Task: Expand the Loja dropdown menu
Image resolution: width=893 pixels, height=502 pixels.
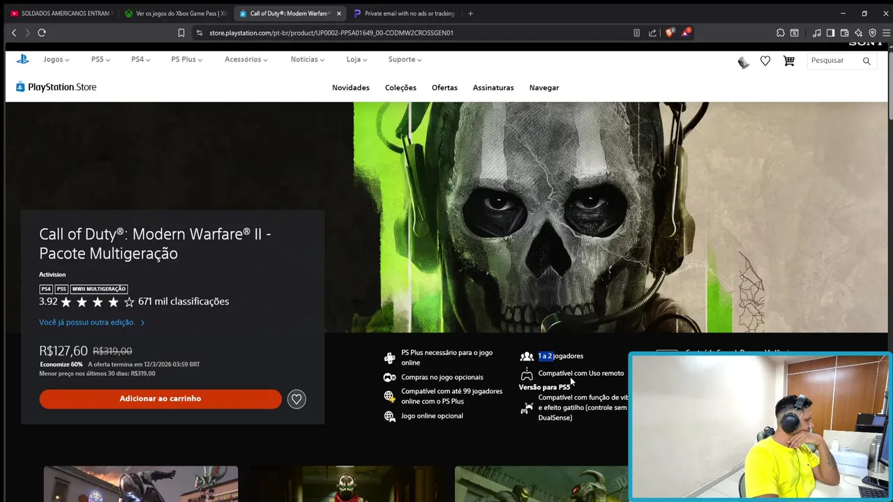Action: (x=357, y=59)
